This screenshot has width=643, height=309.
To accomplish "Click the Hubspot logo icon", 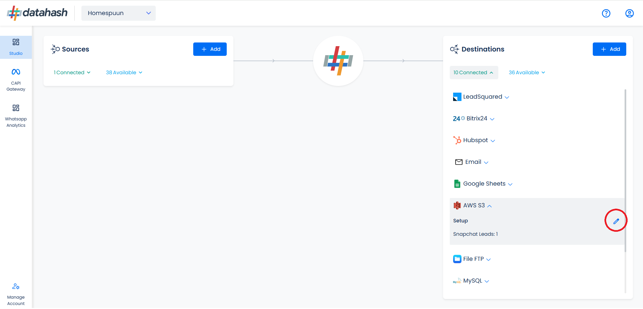I will (457, 140).
